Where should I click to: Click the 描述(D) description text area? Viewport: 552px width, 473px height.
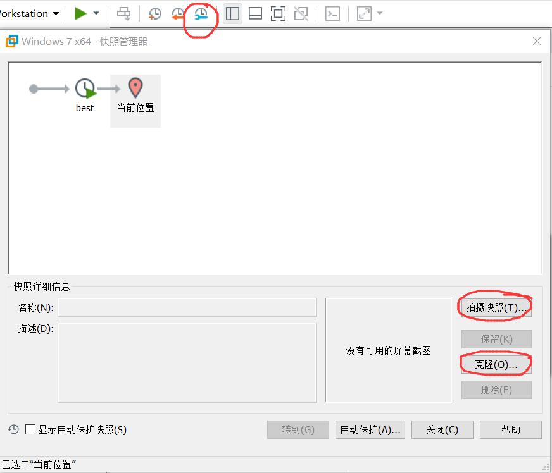(x=187, y=362)
